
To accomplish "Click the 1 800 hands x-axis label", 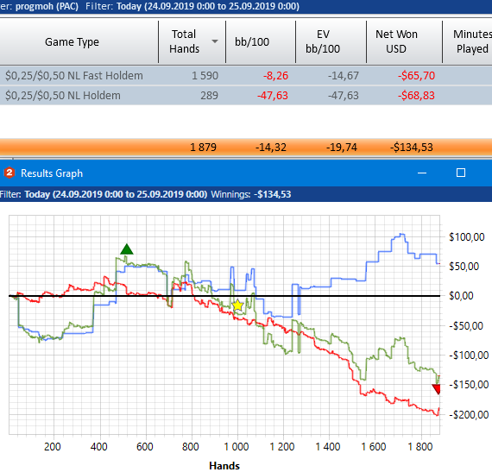I will pyautogui.click(x=419, y=447).
